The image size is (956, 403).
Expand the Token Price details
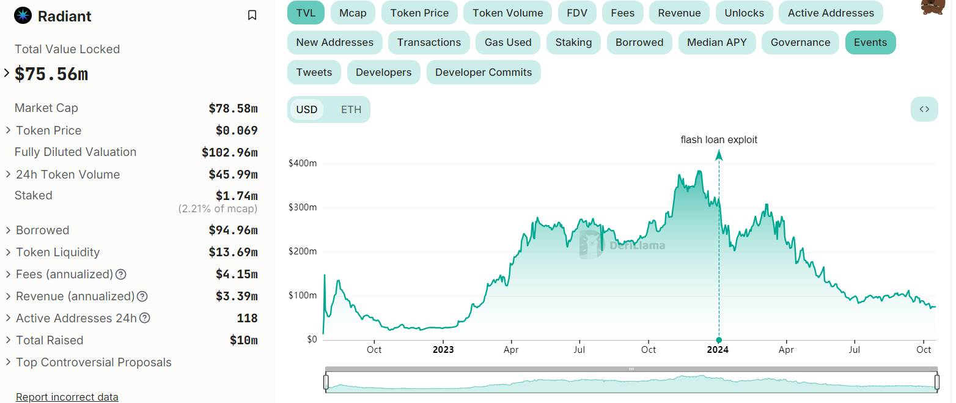[8, 130]
